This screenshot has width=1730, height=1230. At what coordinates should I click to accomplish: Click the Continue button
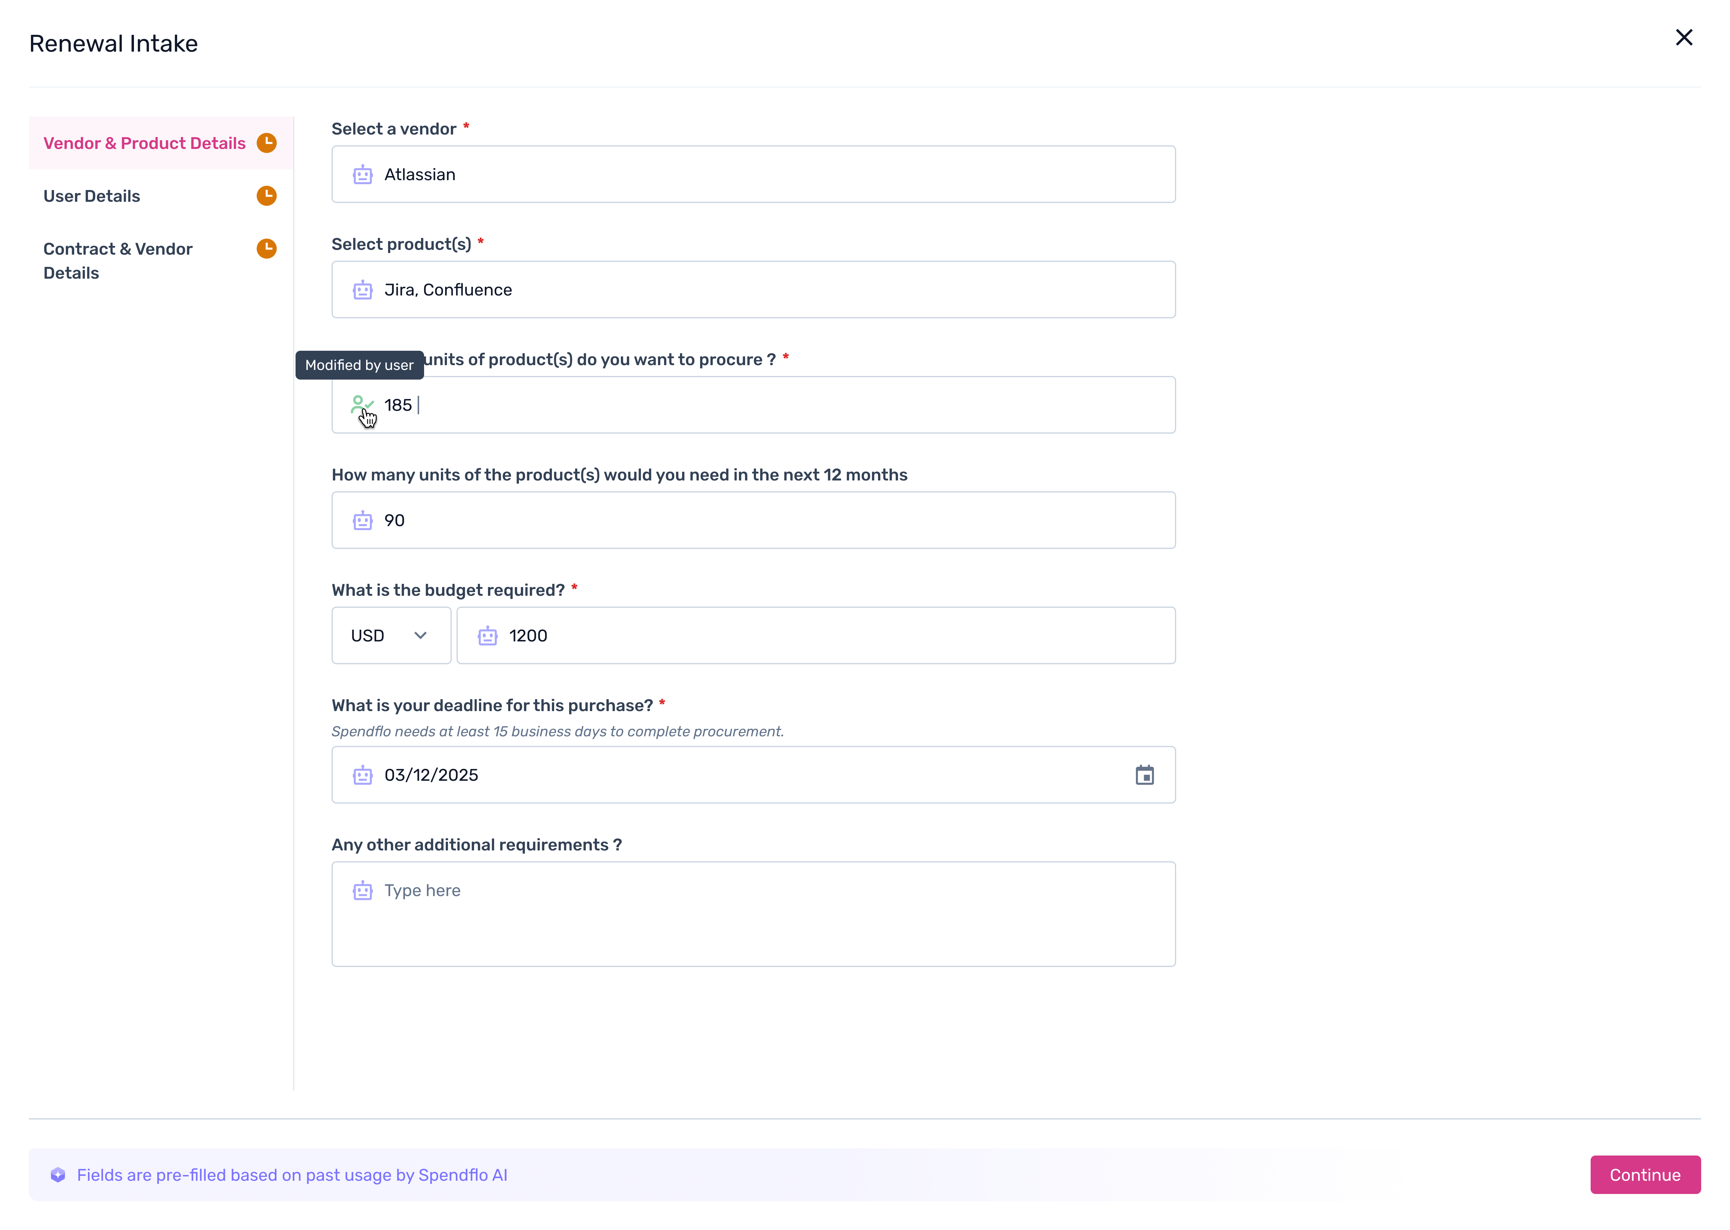point(1644,1175)
